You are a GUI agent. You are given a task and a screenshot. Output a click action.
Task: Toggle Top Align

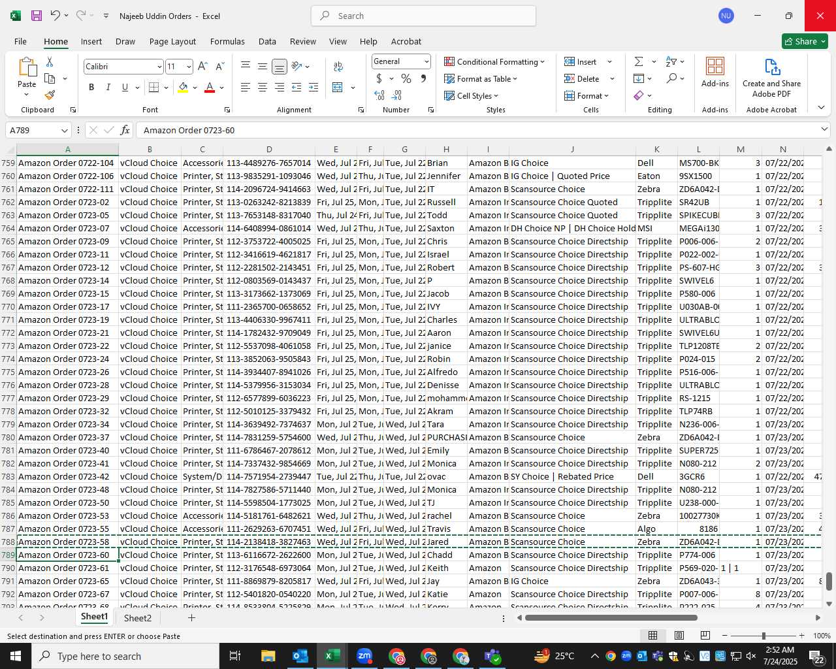246,67
